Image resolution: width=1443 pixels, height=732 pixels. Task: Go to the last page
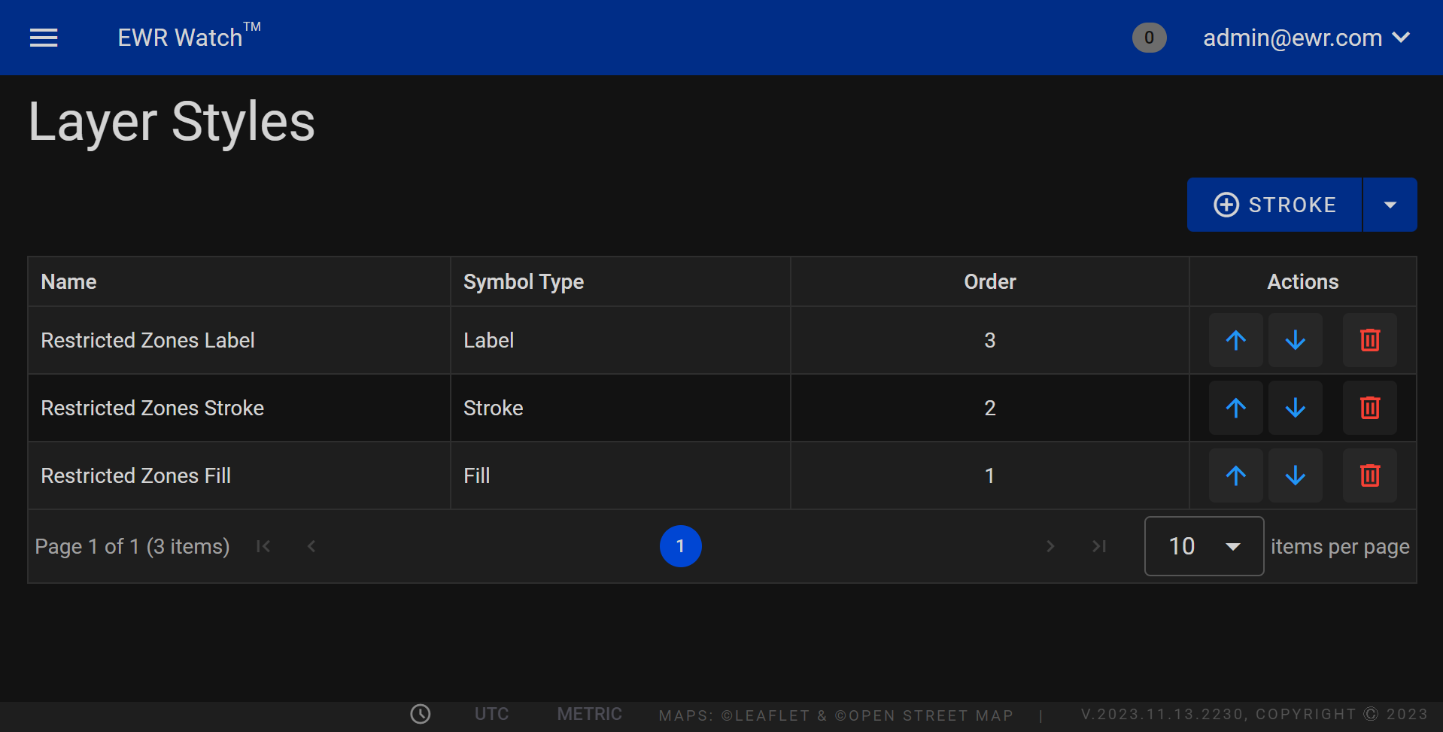1099,546
